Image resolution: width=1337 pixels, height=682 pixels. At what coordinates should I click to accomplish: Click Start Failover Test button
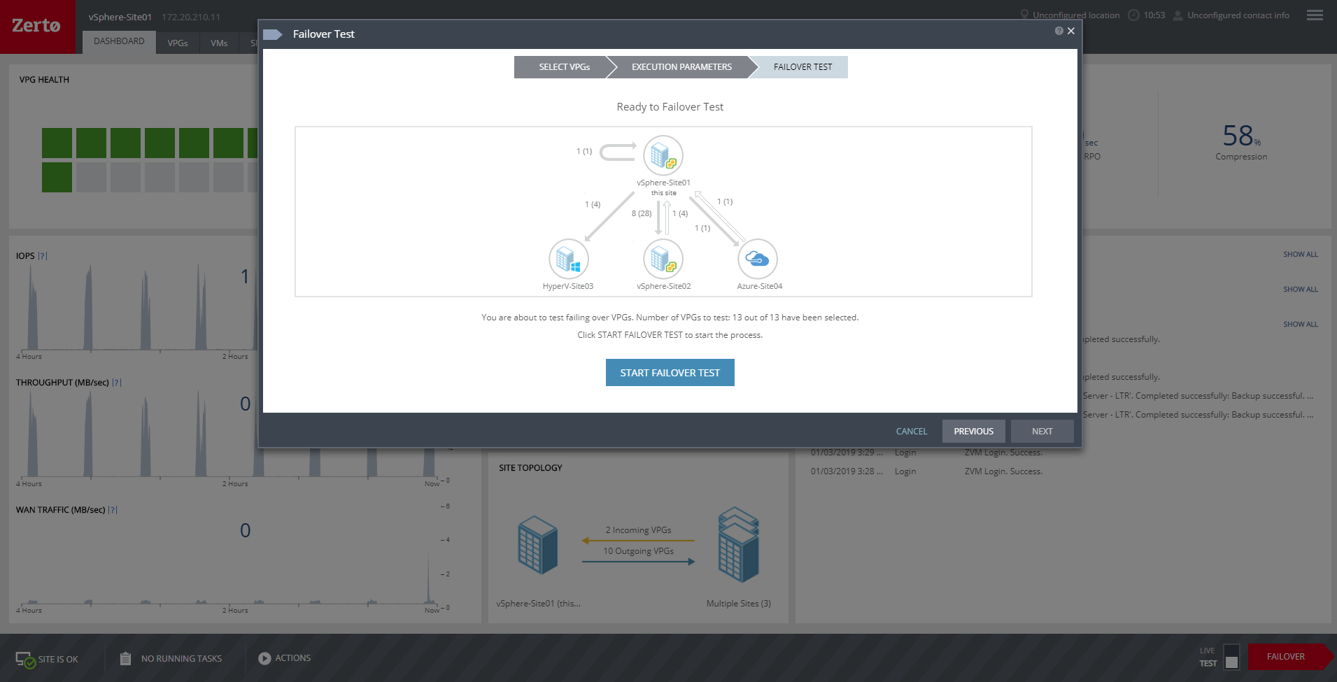tap(670, 373)
